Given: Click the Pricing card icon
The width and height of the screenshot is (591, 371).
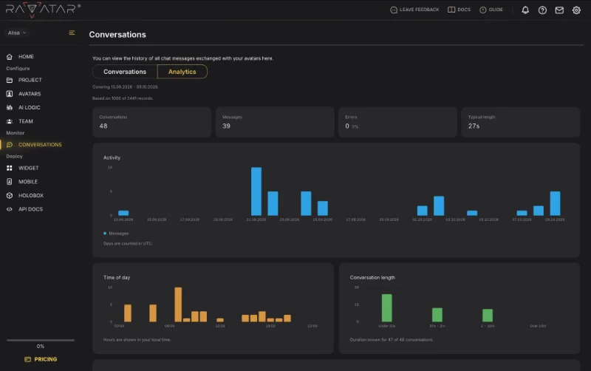Looking at the screenshot, I should click(27, 359).
